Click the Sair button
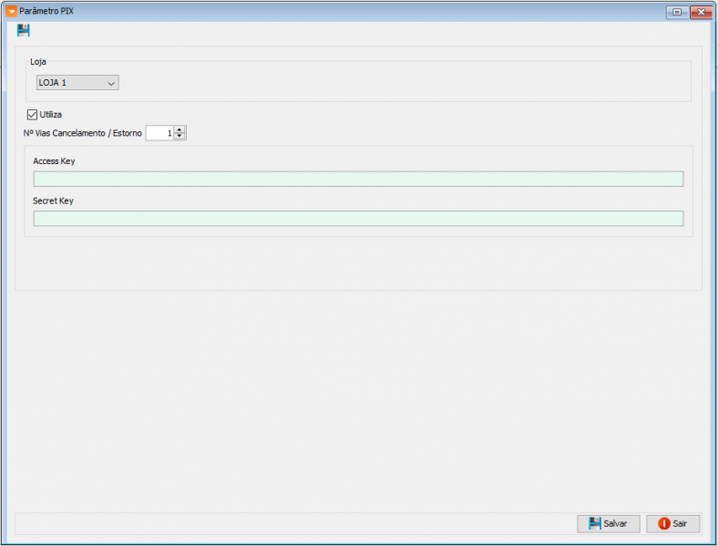 coord(672,523)
